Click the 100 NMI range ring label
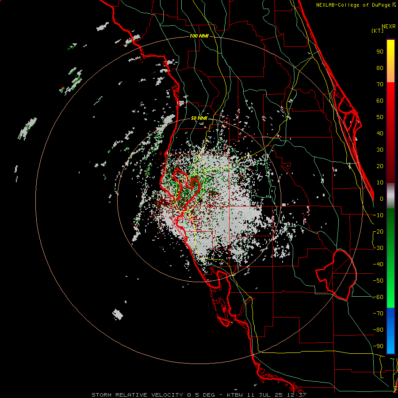The width and height of the screenshot is (398, 398). (x=199, y=36)
